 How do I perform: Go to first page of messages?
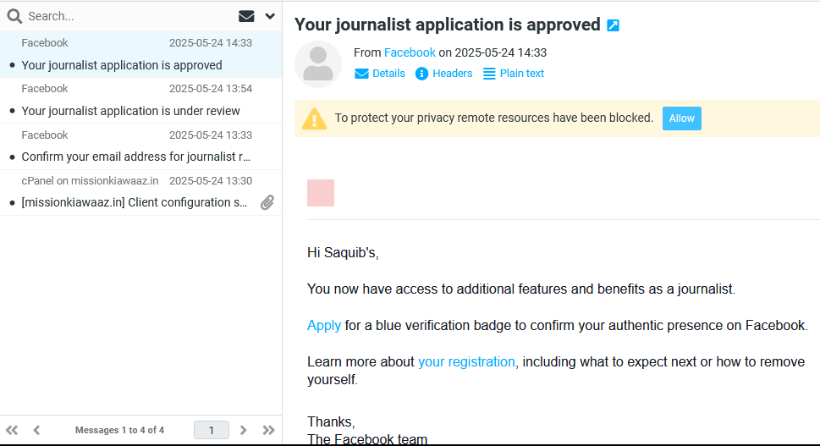tap(12, 430)
